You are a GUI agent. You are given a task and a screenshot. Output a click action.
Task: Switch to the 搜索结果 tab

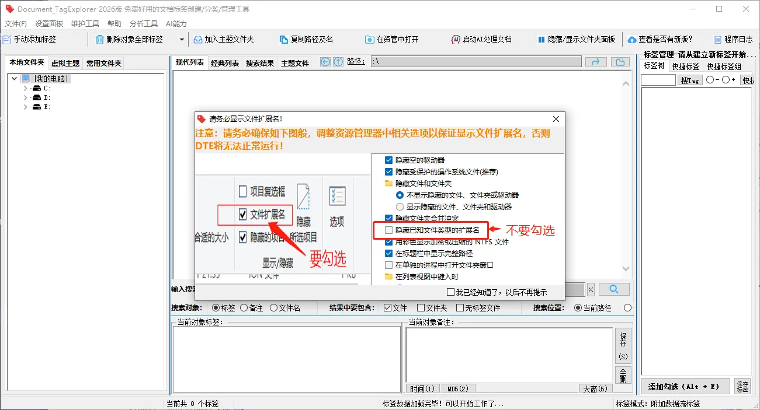tap(260, 63)
